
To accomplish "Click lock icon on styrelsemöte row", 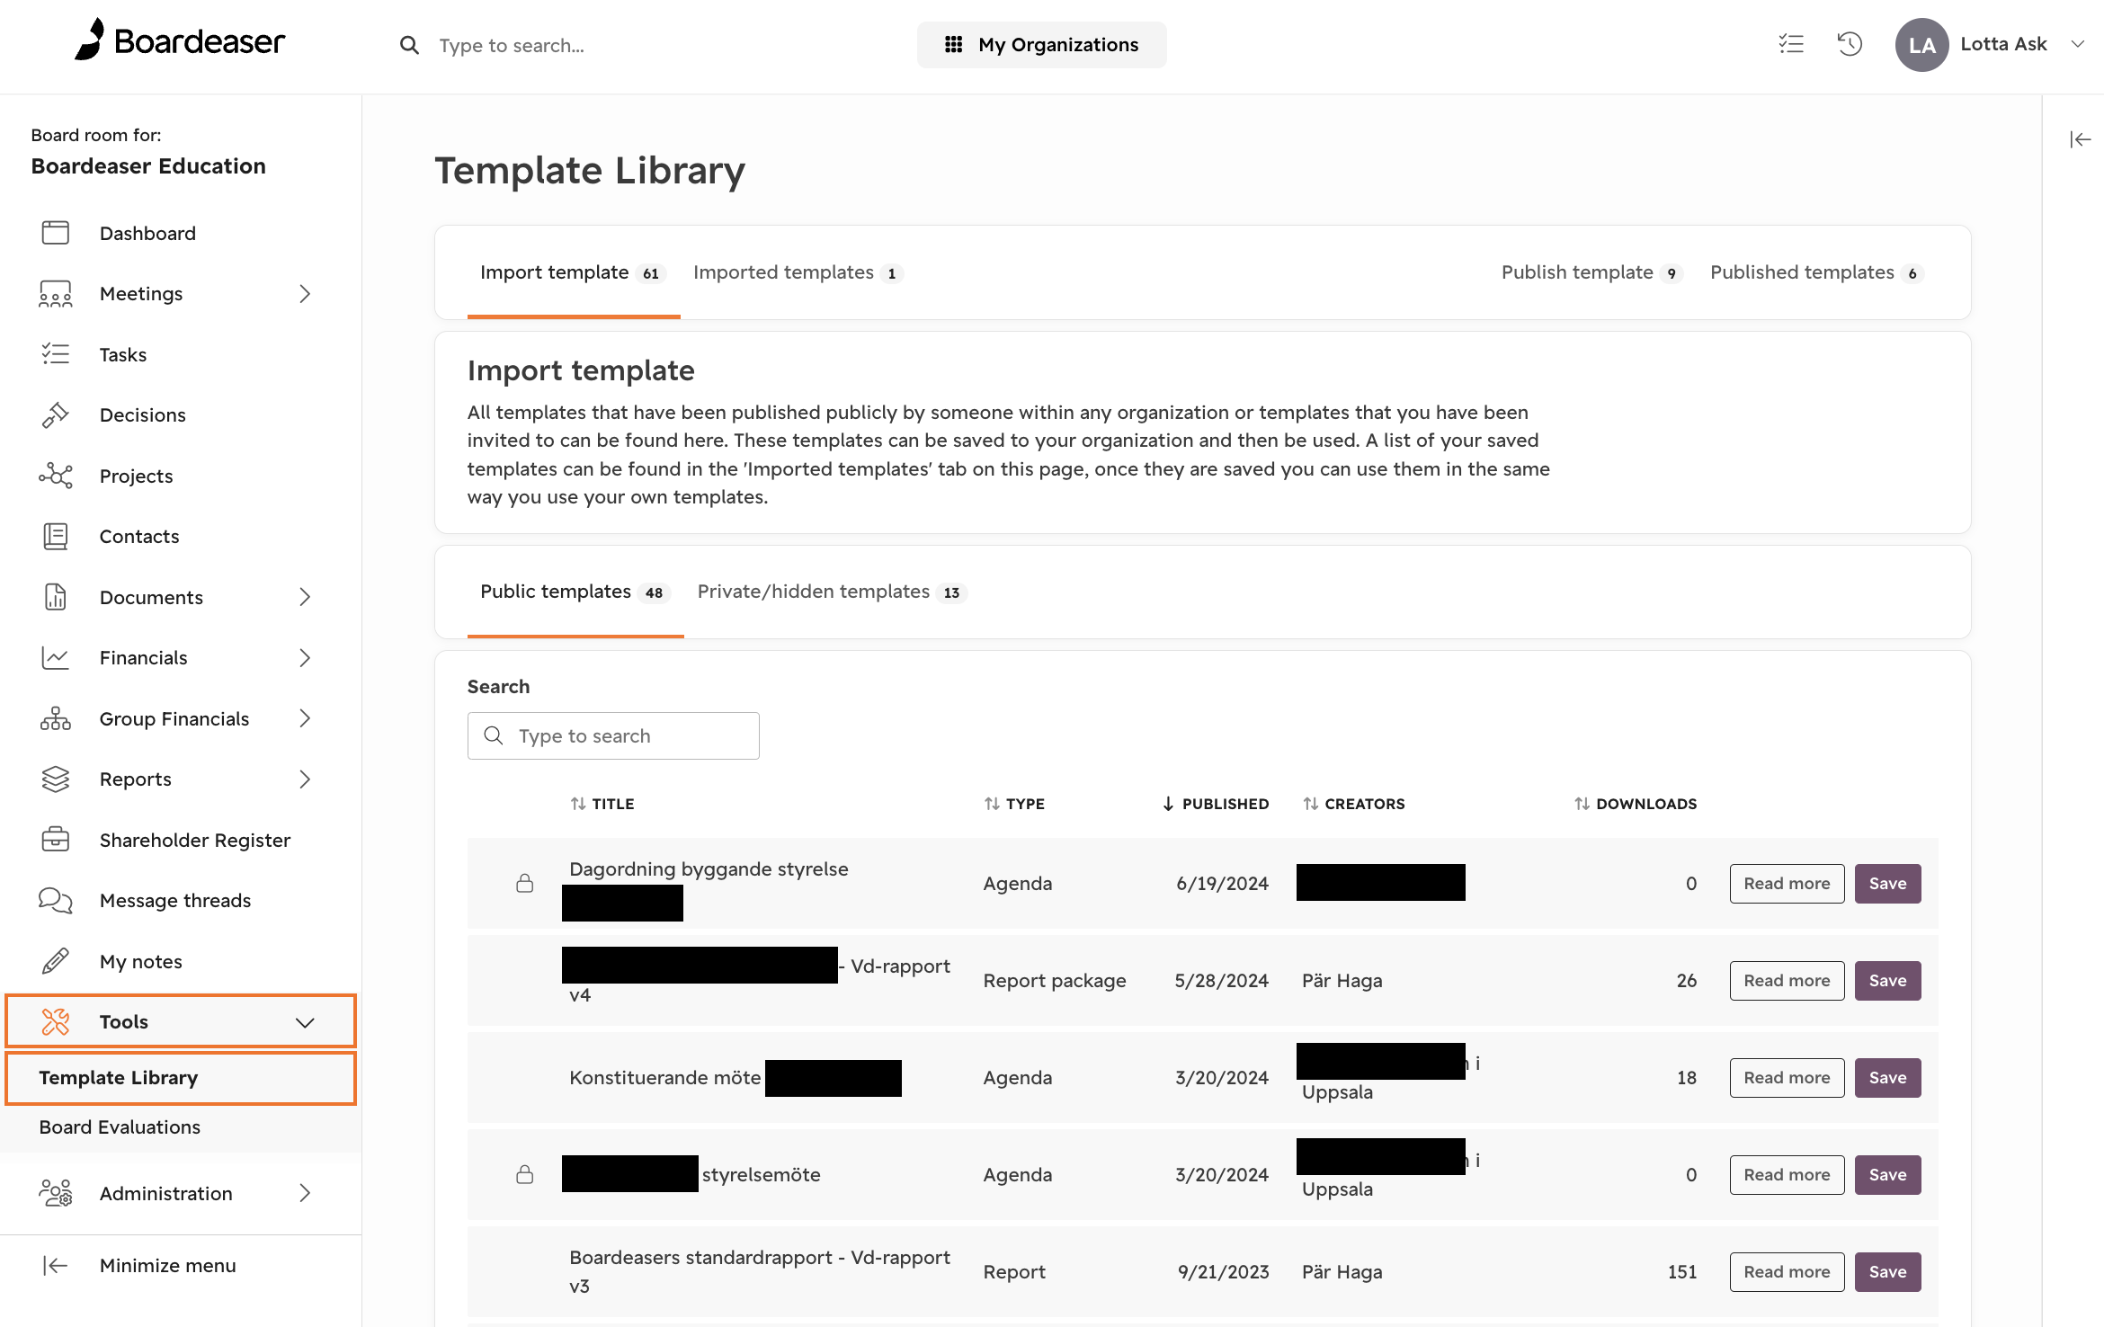I will coord(525,1174).
